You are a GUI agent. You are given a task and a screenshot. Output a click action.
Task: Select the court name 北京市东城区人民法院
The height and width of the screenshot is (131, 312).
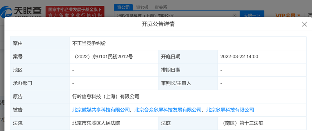[x=96, y=123]
